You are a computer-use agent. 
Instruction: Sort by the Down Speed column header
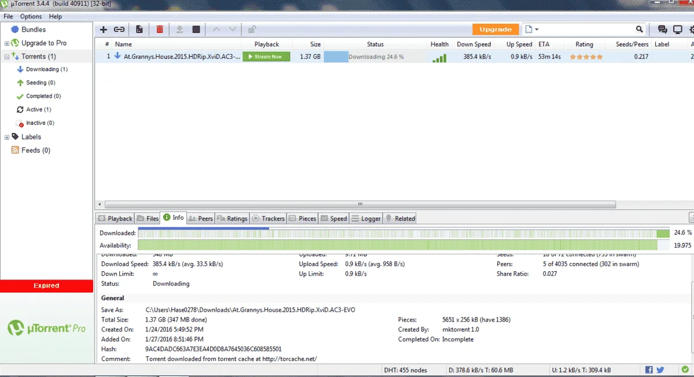click(473, 44)
